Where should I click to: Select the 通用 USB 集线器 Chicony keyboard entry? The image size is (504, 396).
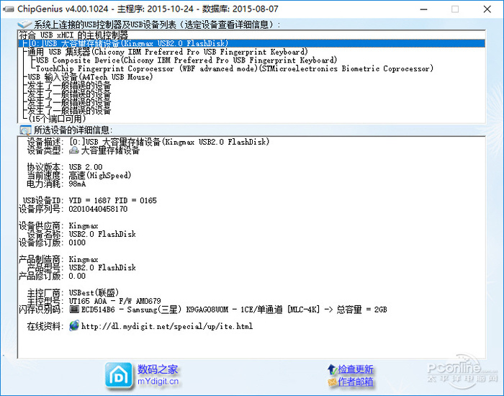pos(167,52)
